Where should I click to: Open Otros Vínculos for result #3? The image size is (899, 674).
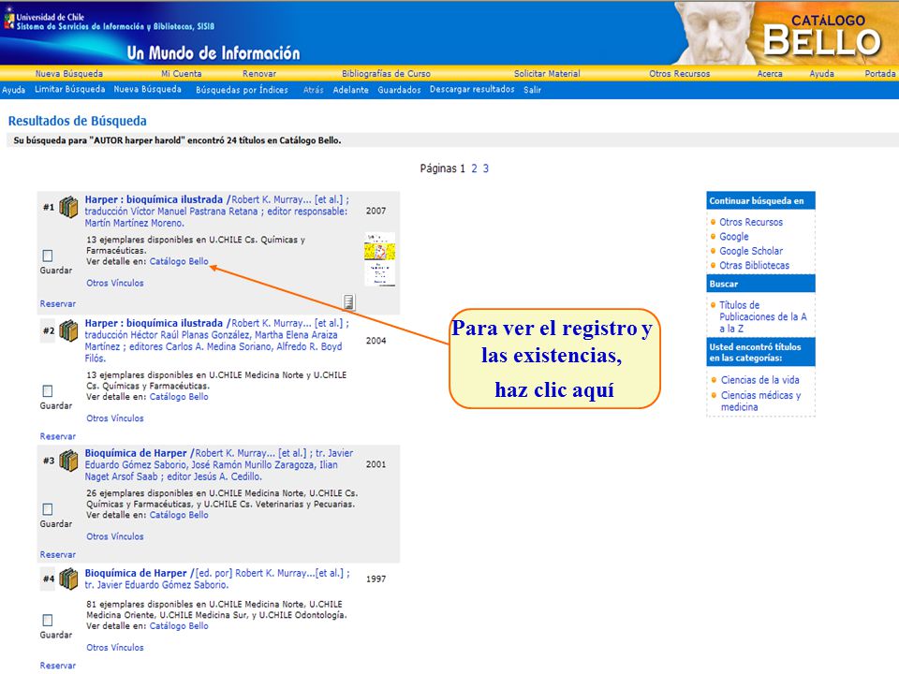(x=114, y=536)
